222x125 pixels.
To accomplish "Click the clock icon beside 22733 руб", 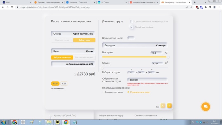I will [x=75, y=74].
